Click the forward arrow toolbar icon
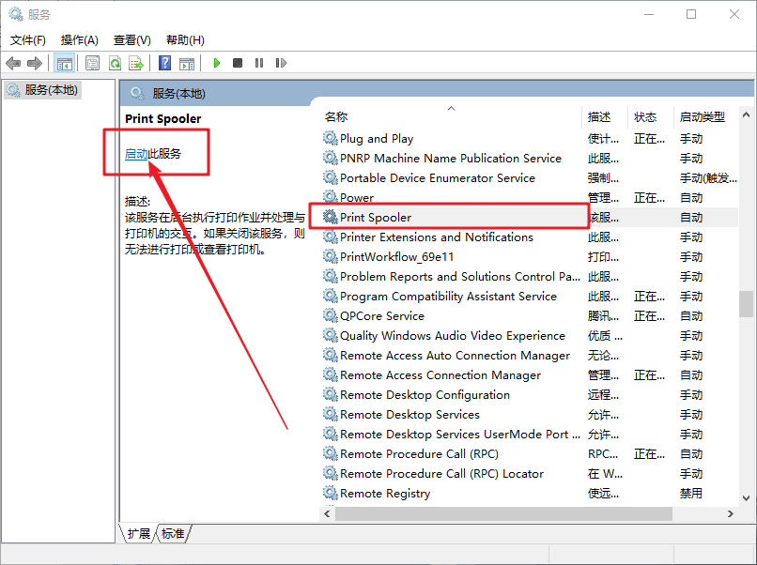Viewport: 757px width, 565px height. 35,63
